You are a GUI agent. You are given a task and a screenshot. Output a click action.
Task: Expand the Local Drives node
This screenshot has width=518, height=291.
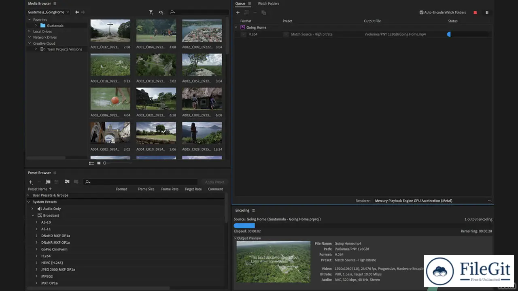[29, 31]
